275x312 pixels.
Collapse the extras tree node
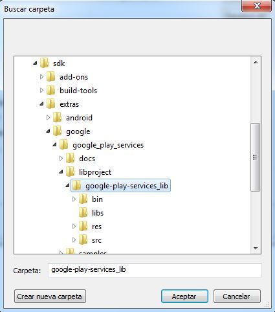pyautogui.click(x=41, y=104)
